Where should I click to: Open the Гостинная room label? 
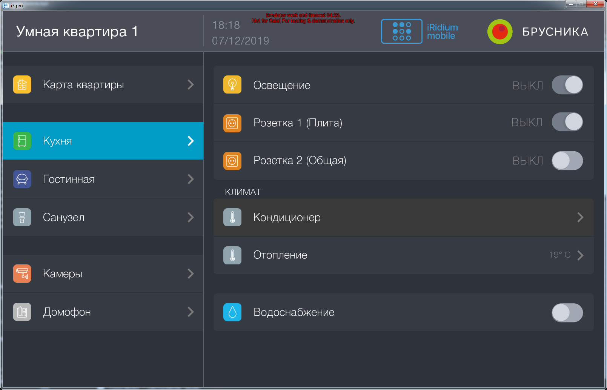pos(69,179)
